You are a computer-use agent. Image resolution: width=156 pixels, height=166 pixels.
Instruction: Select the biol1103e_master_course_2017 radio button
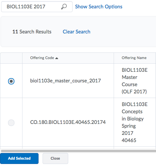pyautogui.click(x=11, y=81)
